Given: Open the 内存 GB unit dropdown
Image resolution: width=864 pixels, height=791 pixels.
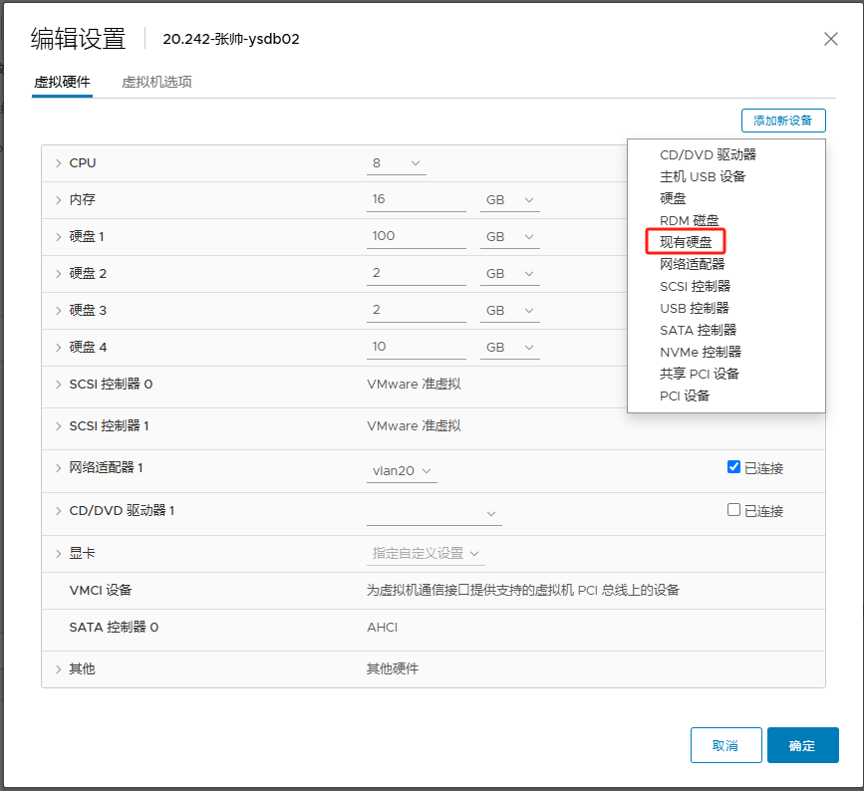Looking at the screenshot, I should point(509,200).
